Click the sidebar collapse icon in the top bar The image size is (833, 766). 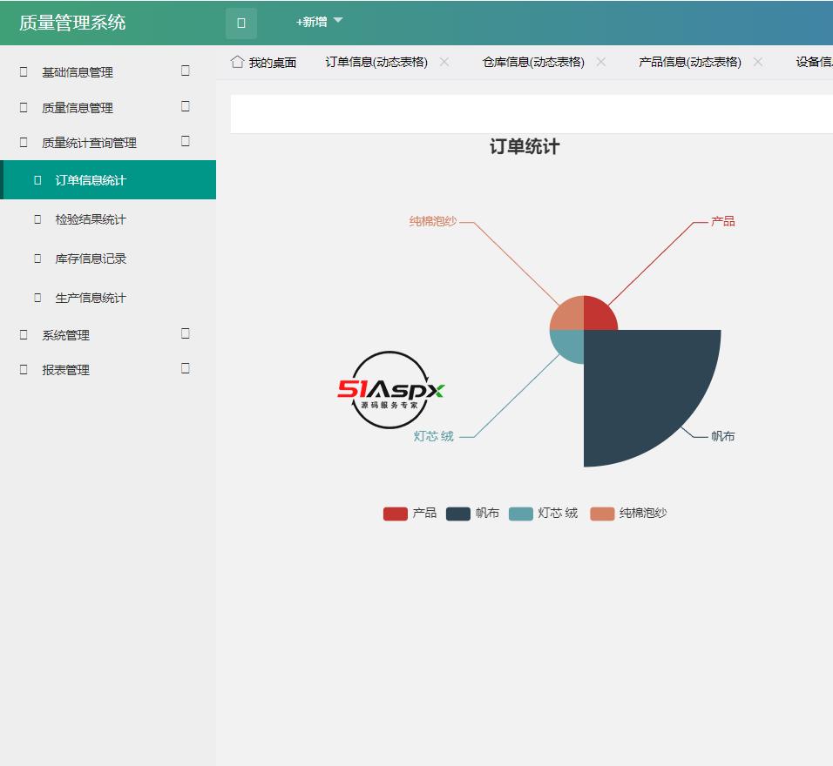(x=240, y=22)
